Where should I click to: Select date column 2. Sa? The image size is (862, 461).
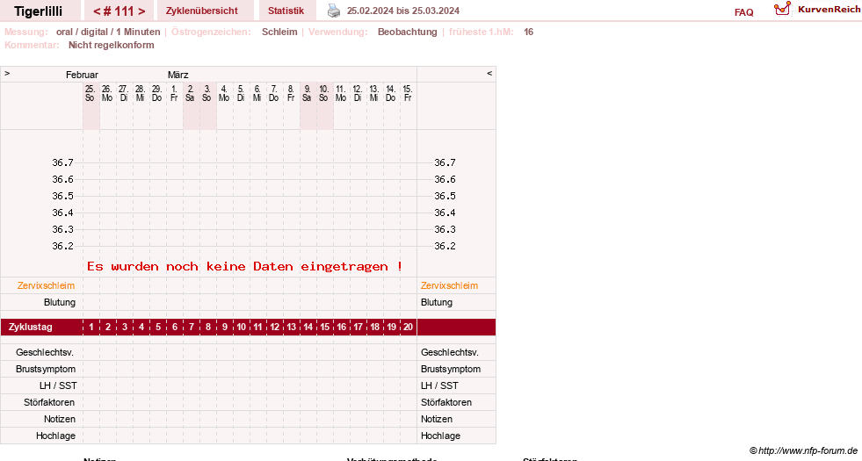coord(190,93)
